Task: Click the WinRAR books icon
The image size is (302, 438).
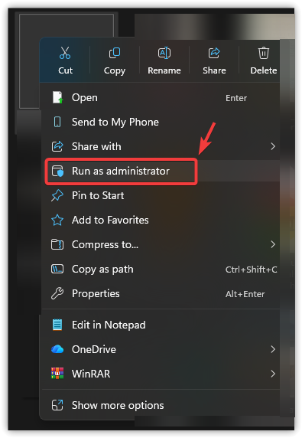Action: click(57, 374)
